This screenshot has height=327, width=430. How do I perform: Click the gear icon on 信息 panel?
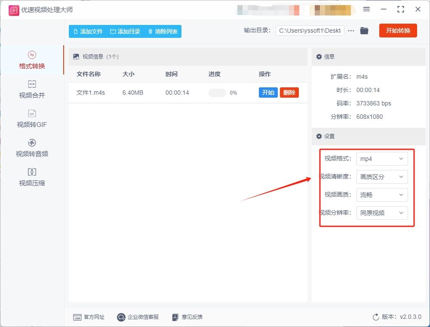318,56
